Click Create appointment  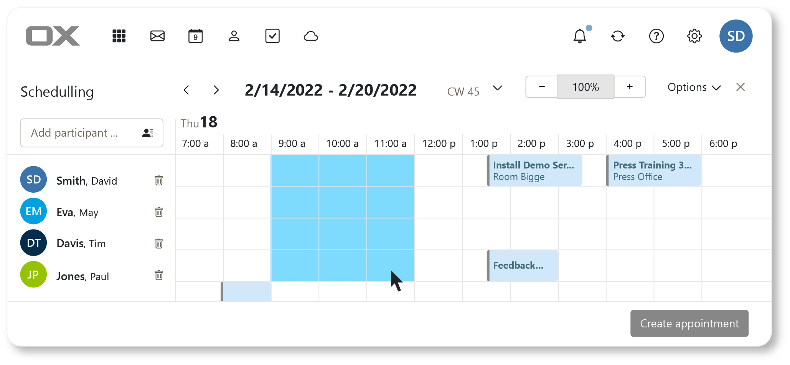689,323
